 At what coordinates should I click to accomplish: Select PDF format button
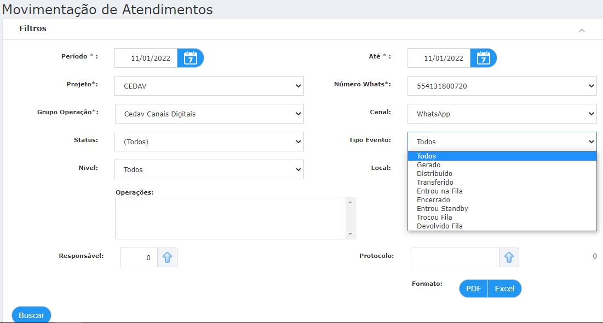coord(473,289)
